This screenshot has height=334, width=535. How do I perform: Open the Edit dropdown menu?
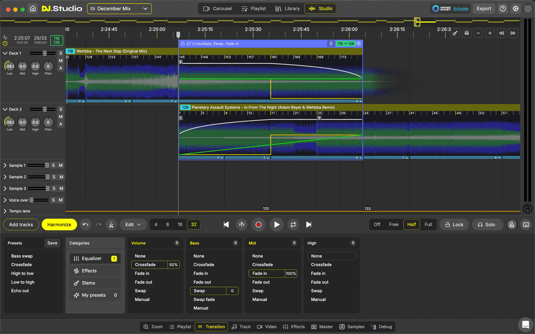133,225
